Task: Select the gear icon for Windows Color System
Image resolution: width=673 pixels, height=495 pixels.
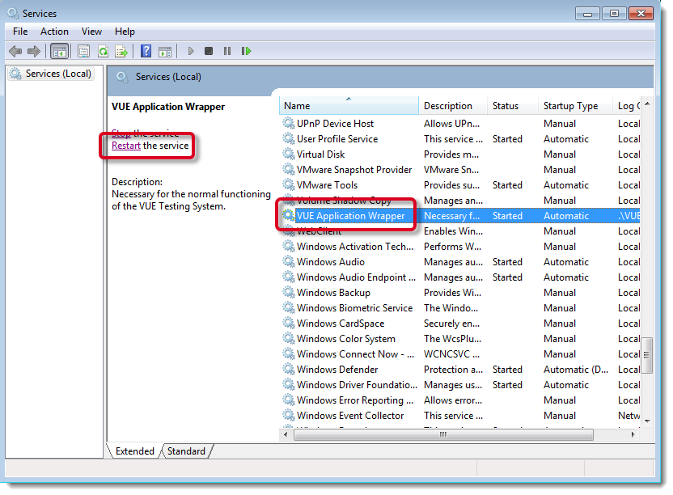Action: click(x=289, y=339)
